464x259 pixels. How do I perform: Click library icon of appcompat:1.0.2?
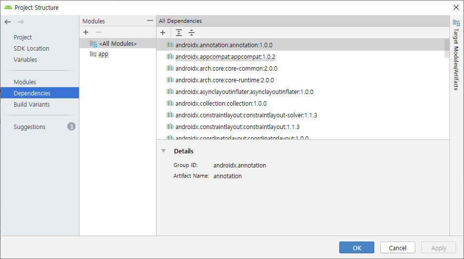[170, 56]
